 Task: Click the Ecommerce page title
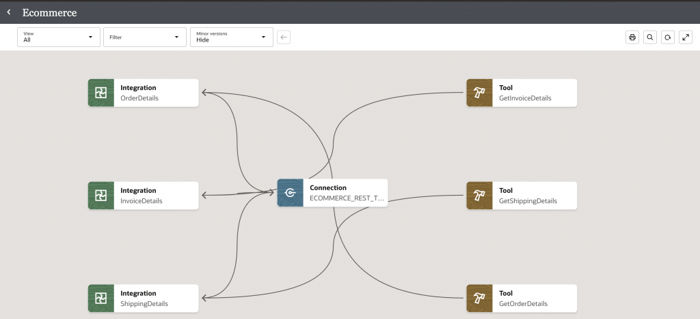tap(49, 13)
